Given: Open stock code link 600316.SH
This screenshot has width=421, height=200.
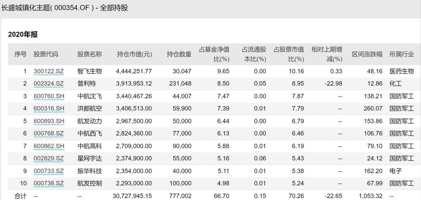Looking at the screenshot, I should pos(49,109).
